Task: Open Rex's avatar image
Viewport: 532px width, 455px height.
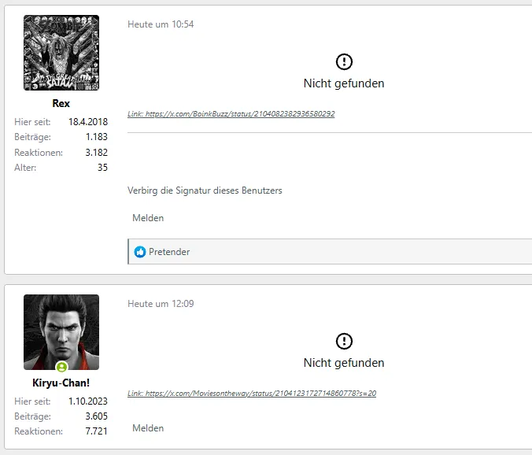Action: (61, 53)
